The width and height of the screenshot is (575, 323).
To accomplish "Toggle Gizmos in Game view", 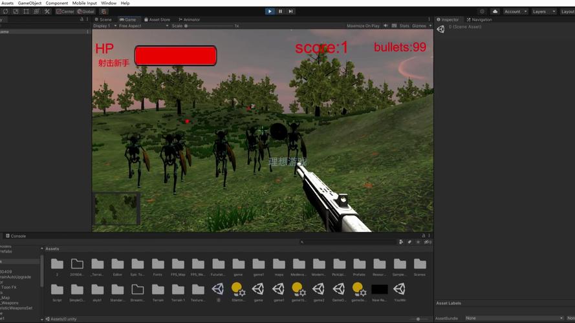I will click(418, 26).
